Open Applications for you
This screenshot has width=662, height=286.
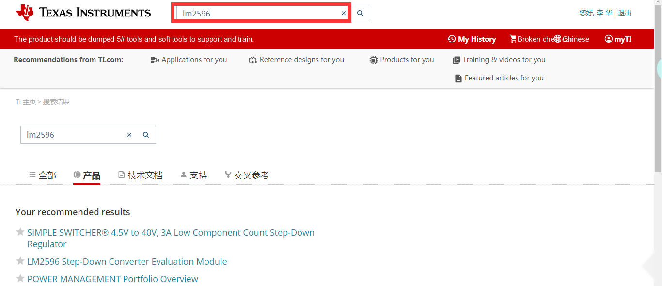[194, 60]
